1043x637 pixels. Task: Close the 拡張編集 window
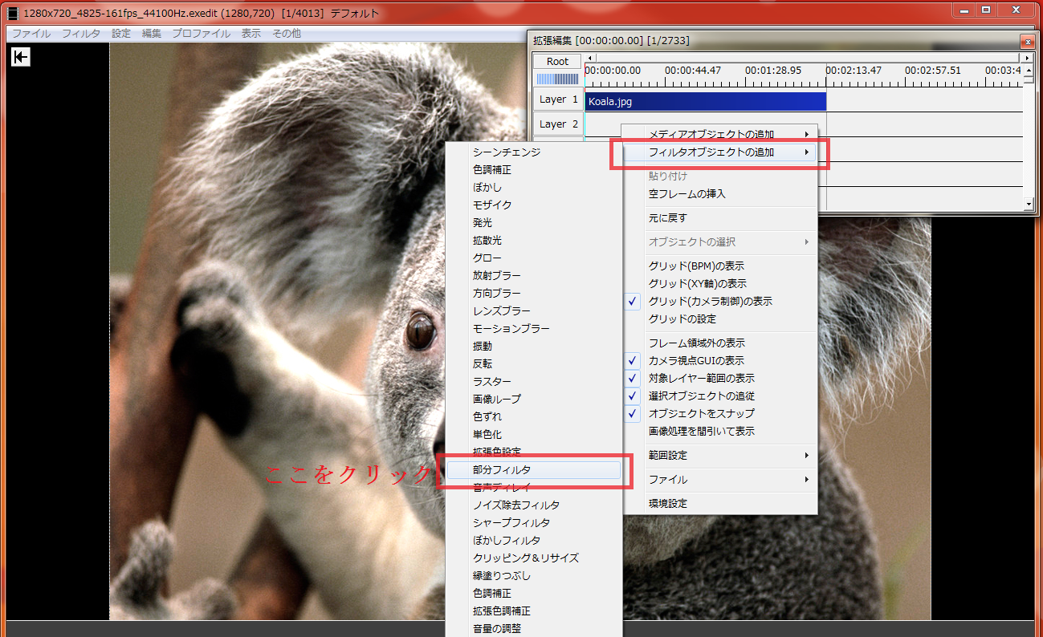click(1027, 41)
